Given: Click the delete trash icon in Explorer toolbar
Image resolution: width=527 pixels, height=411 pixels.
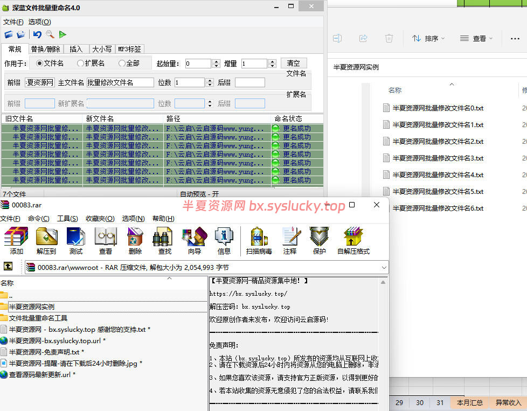Looking at the screenshot, I should click(x=389, y=38).
